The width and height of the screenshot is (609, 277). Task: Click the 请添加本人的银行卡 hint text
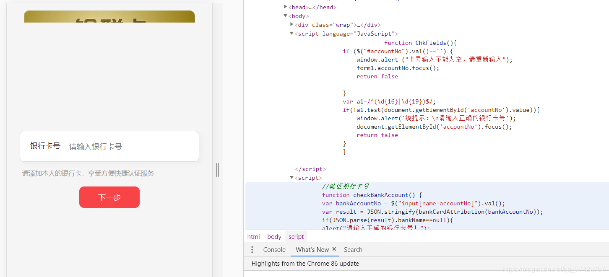pos(88,173)
